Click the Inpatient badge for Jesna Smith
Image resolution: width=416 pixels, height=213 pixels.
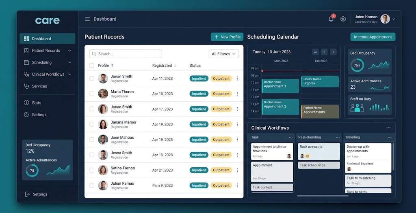pyautogui.click(x=199, y=155)
